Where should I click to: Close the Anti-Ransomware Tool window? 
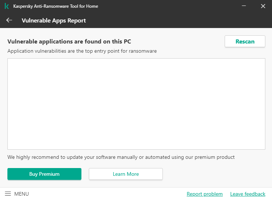[x=263, y=6]
